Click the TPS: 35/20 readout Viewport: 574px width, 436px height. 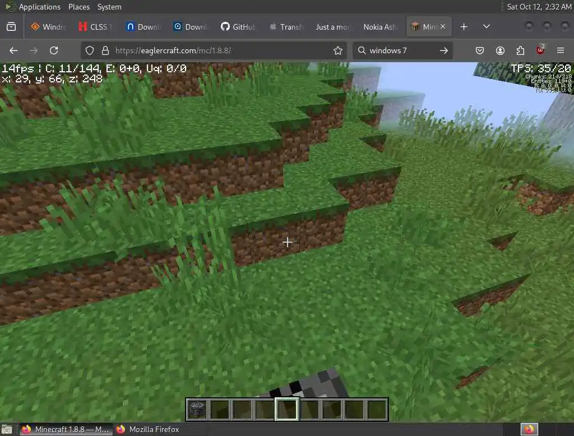(x=541, y=68)
